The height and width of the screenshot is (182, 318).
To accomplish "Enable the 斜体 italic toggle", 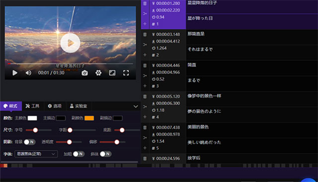I will pyautogui.click(x=106, y=154).
